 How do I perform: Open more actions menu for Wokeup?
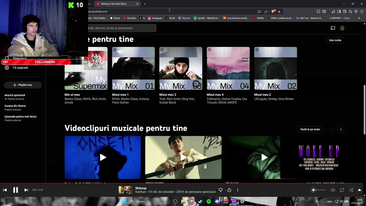(x=238, y=190)
